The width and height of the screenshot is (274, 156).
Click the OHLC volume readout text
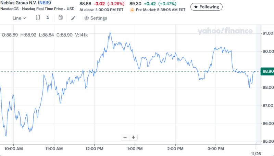coord(45,35)
